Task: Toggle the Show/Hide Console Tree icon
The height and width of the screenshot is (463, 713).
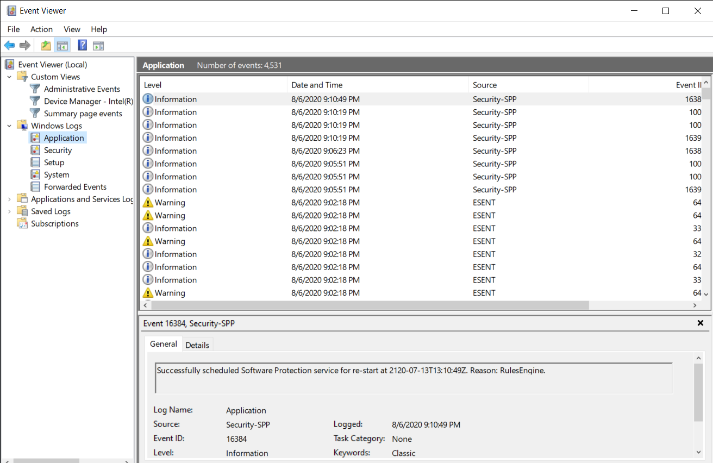Action: pos(62,46)
